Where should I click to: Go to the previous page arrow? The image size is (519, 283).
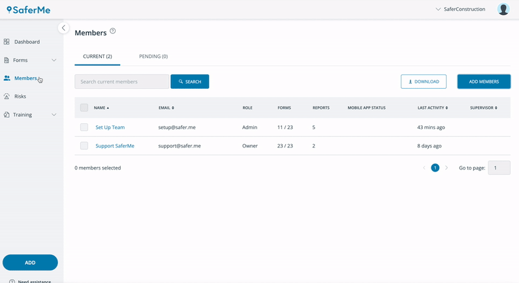coord(424,168)
